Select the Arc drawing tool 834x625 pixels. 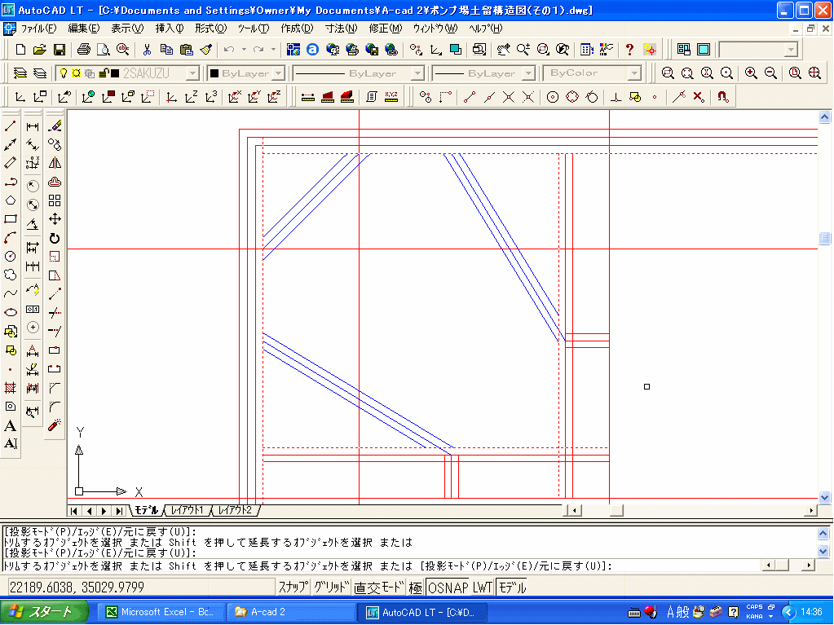click(10, 238)
